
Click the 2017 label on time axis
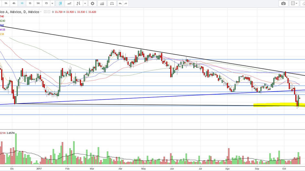(x=39, y=169)
